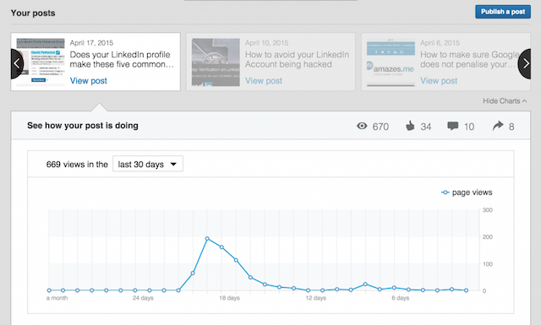Toggle the page views legend entry
The image size is (541, 325).
[467, 192]
